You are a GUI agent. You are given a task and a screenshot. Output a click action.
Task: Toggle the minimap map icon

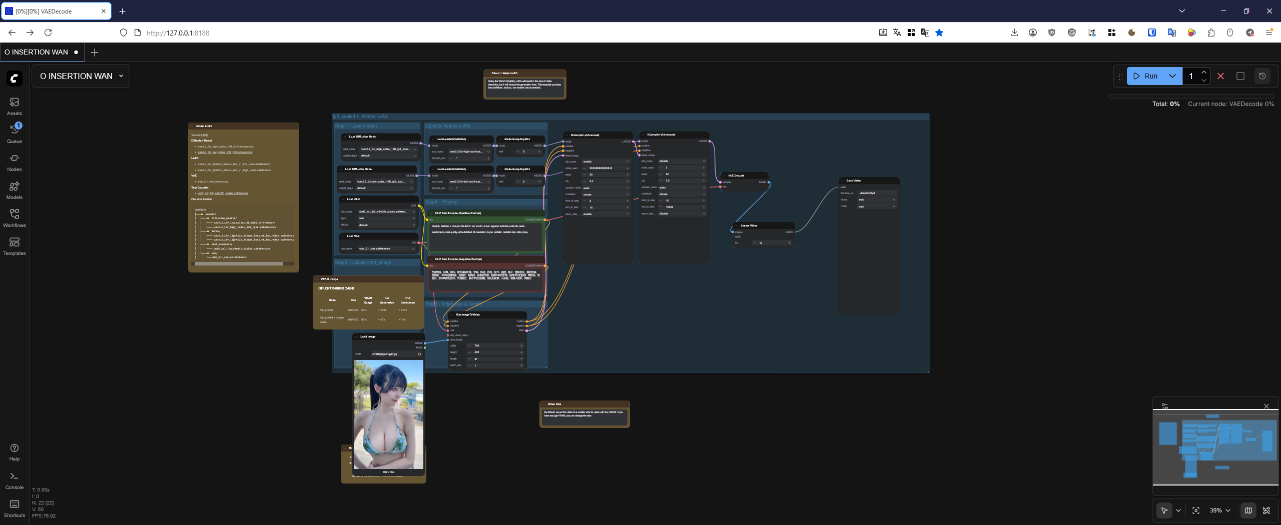point(1248,510)
